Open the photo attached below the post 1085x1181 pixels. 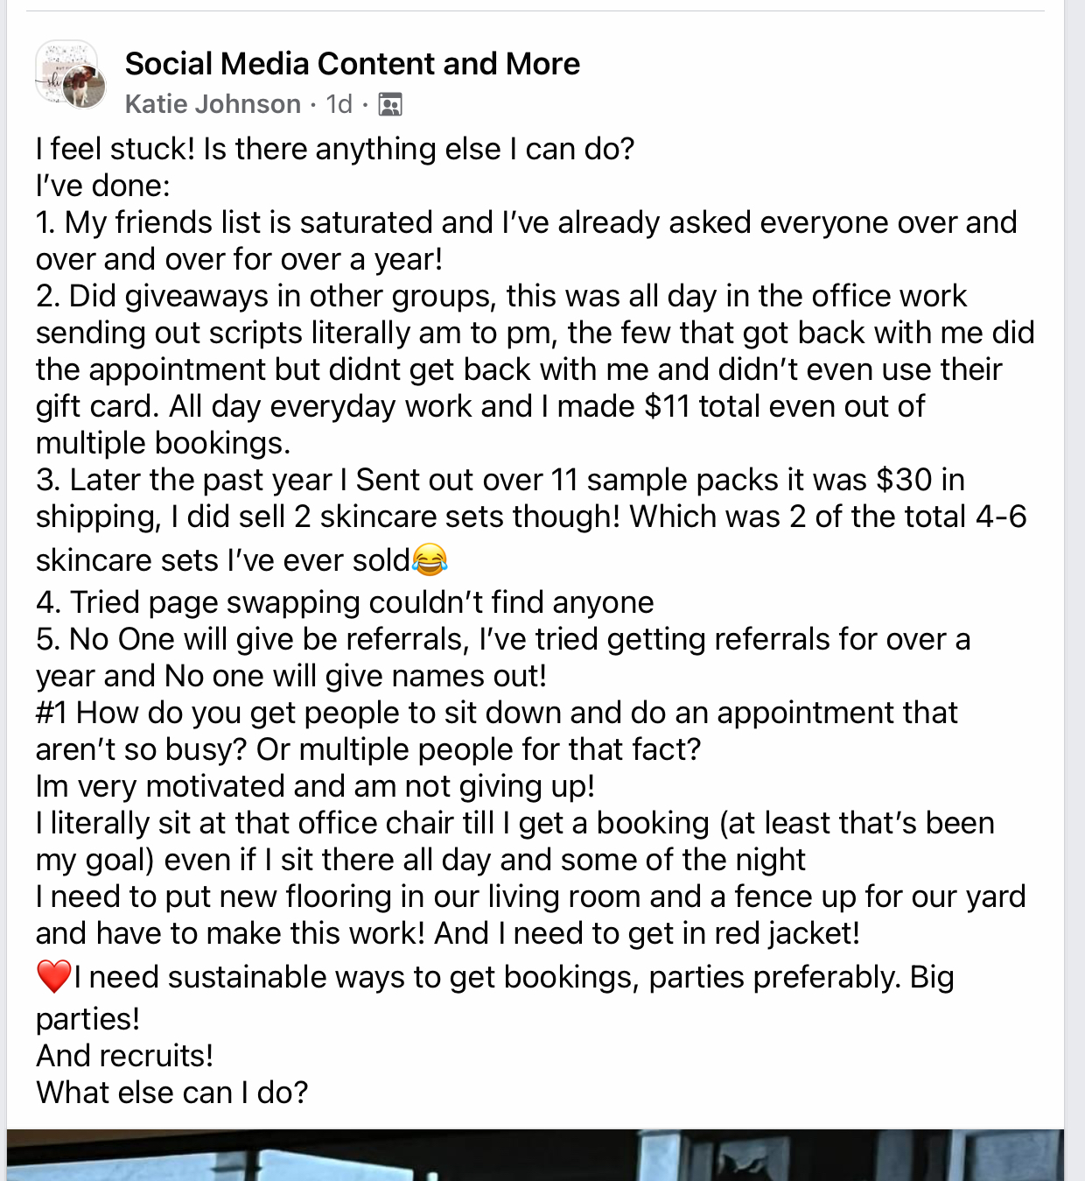[x=535, y=1155]
